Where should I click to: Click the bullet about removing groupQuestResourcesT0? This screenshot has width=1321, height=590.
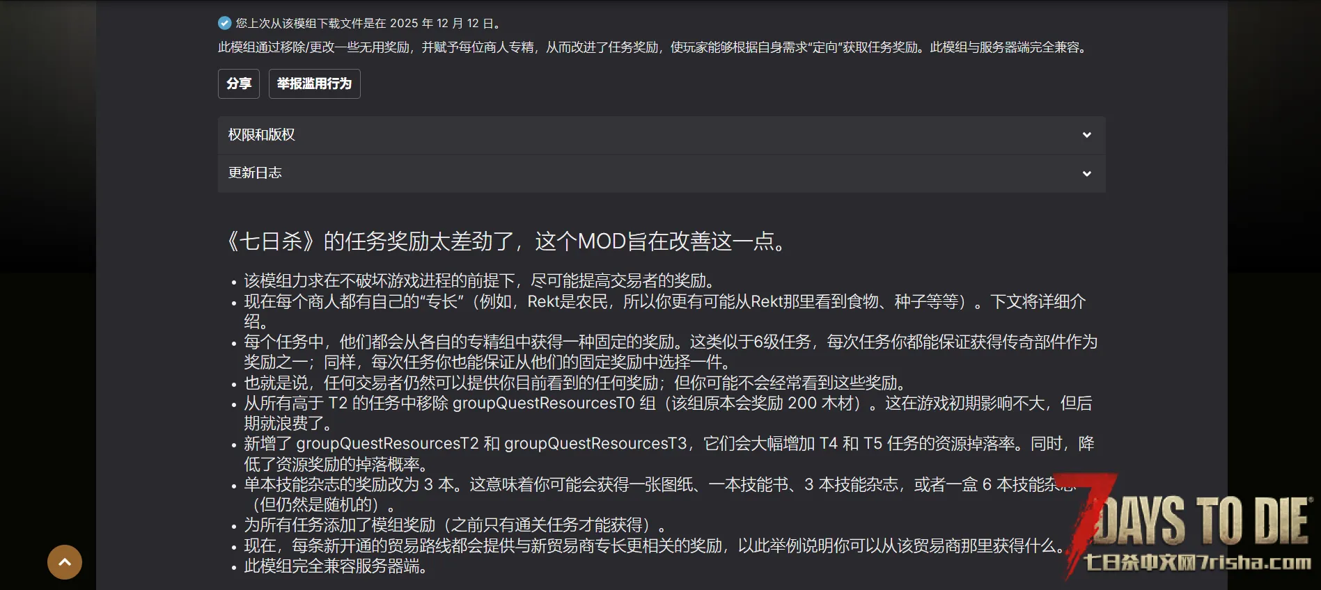[667, 404]
